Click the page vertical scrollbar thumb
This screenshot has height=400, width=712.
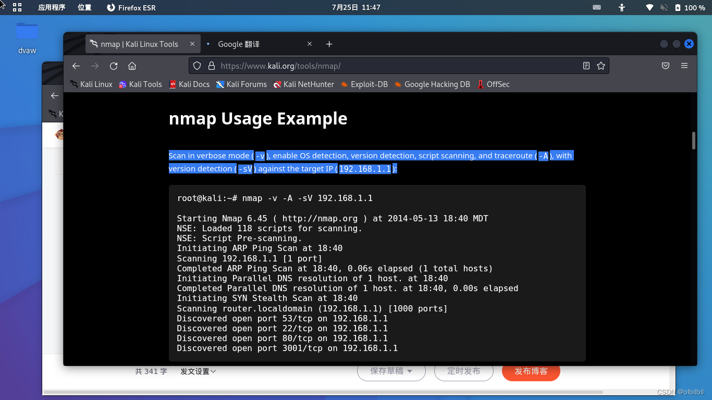pos(694,141)
